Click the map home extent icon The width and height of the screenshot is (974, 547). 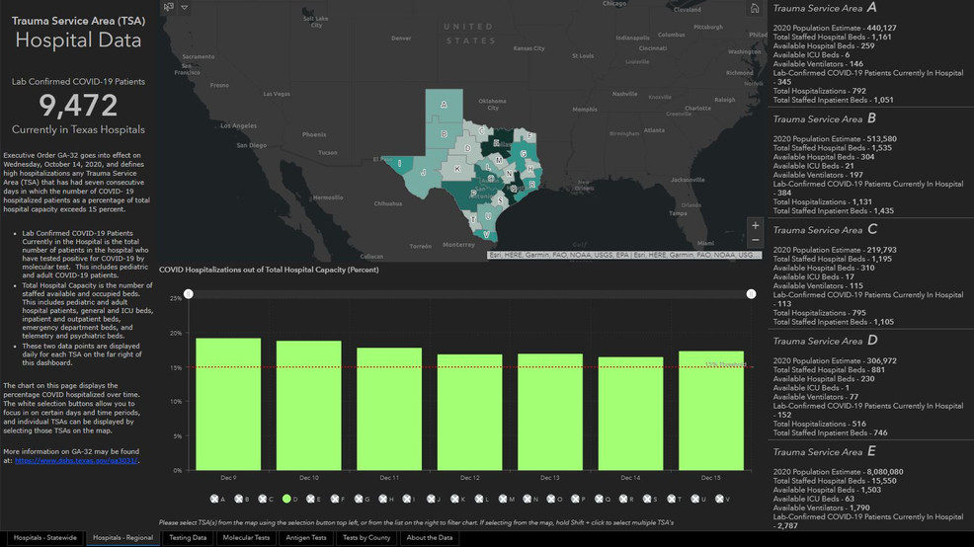coord(756,9)
